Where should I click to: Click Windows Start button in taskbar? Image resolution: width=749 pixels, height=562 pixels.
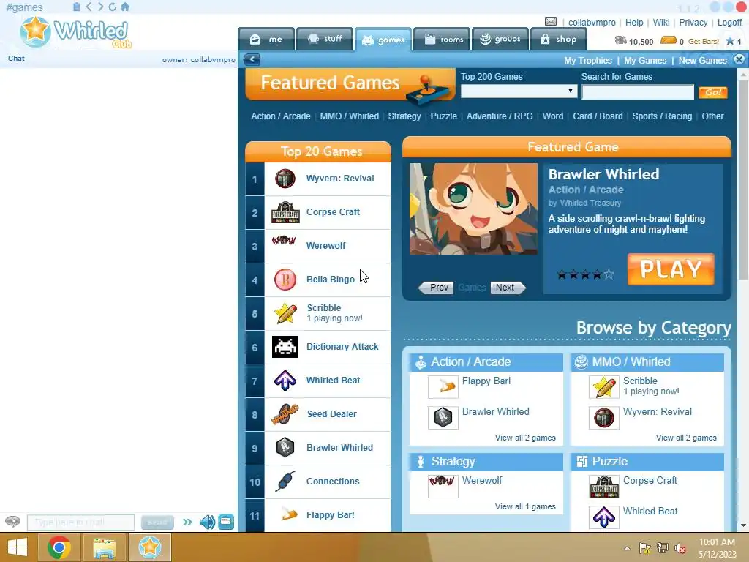[x=18, y=547]
